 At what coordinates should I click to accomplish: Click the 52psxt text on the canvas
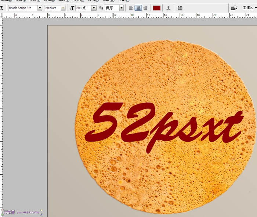click(x=164, y=127)
